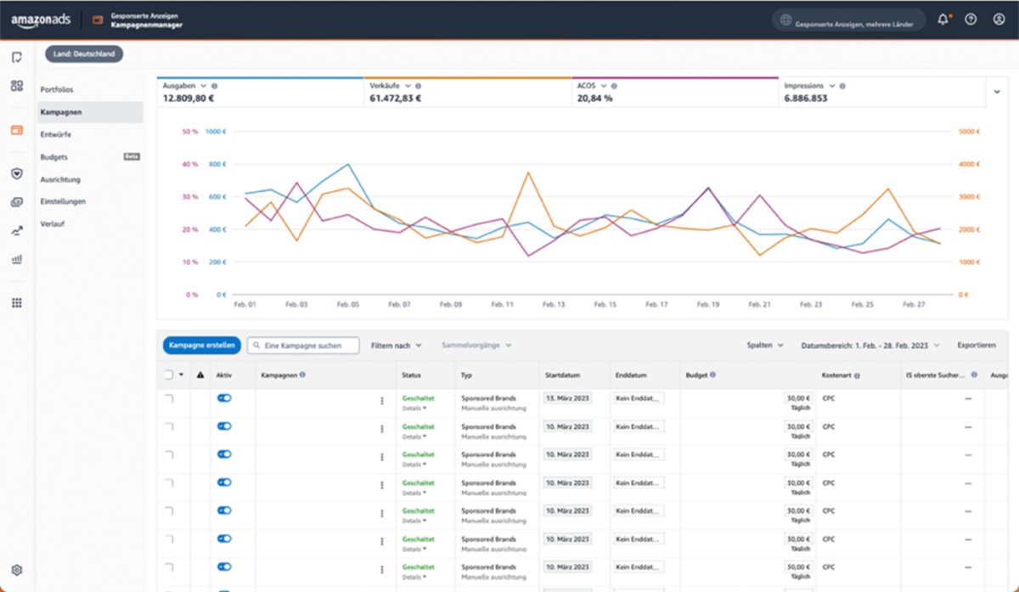This screenshot has width=1019, height=592.
Task: Click the 12.809,80 € Ausgaben value
Action: point(189,99)
